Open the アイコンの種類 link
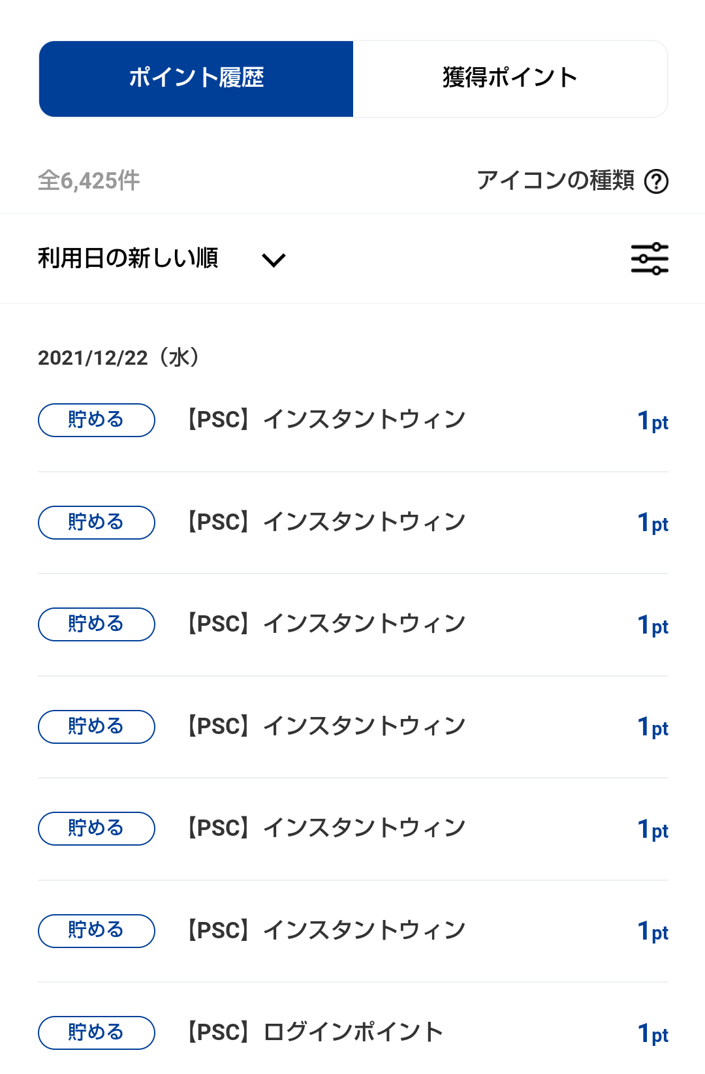The width and height of the screenshot is (705, 1074). (556, 180)
